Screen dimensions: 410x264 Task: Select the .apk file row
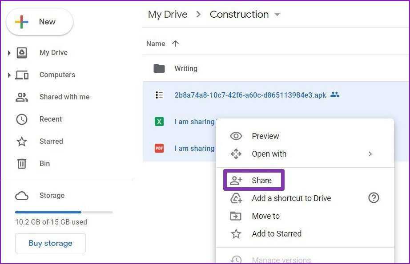tap(250, 95)
